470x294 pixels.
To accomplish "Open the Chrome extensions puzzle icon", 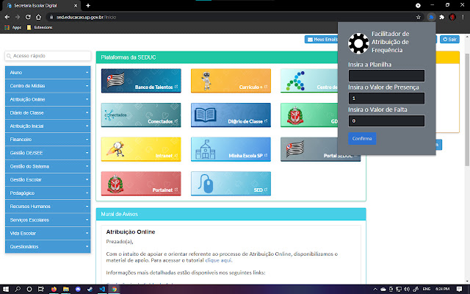I will 441,17.
